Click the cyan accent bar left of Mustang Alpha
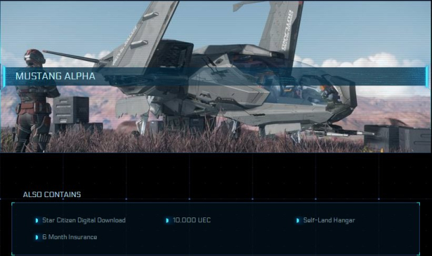432x256 pixels. (x=4, y=77)
